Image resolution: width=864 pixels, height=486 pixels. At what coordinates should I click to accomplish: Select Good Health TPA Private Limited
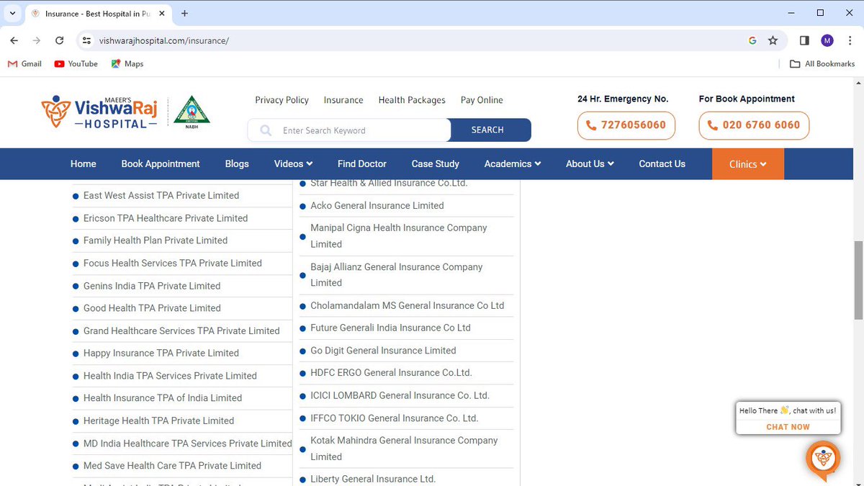click(152, 308)
